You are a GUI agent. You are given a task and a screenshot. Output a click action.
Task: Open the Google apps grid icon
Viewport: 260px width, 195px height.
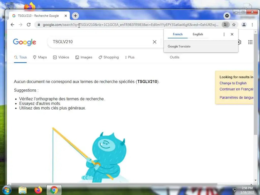[x=250, y=42]
